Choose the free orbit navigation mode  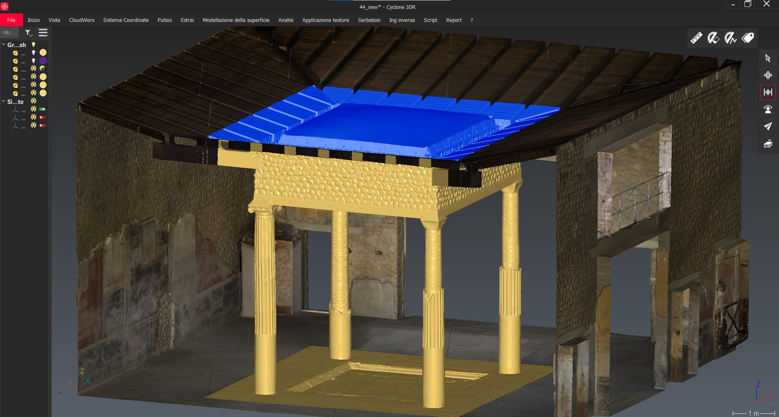pos(768,75)
